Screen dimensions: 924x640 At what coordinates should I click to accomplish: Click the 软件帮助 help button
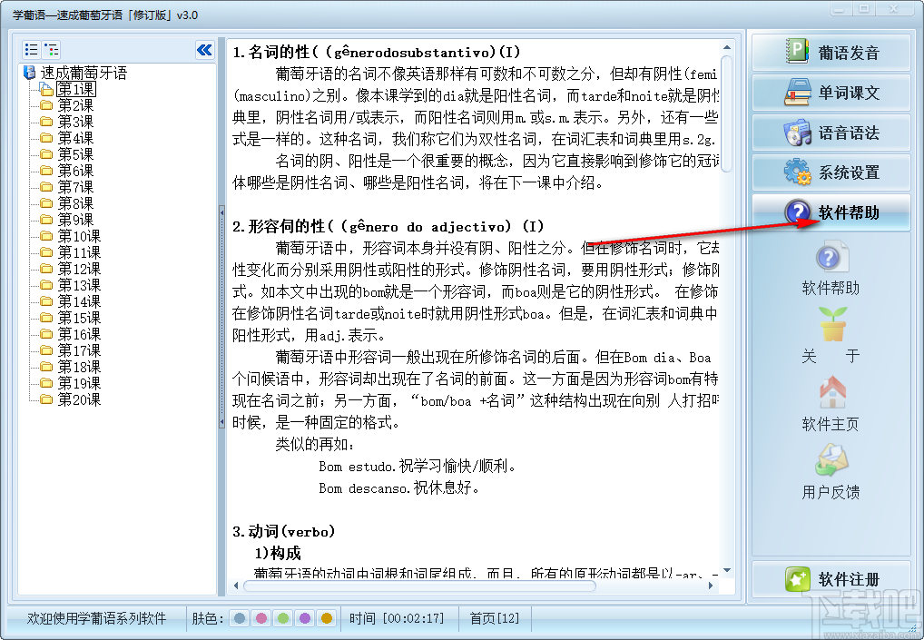click(x=829, y=212)
